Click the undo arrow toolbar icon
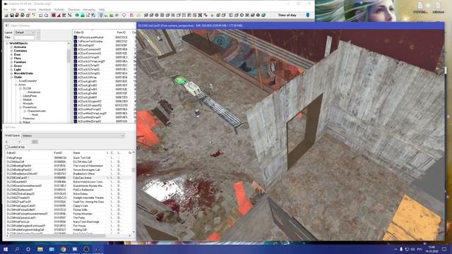 point(41,15)
